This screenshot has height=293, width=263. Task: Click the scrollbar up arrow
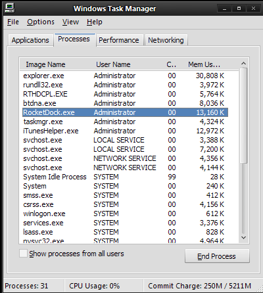pos(243,64)
